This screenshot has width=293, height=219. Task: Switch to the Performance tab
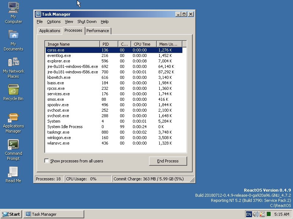point(97,31)
